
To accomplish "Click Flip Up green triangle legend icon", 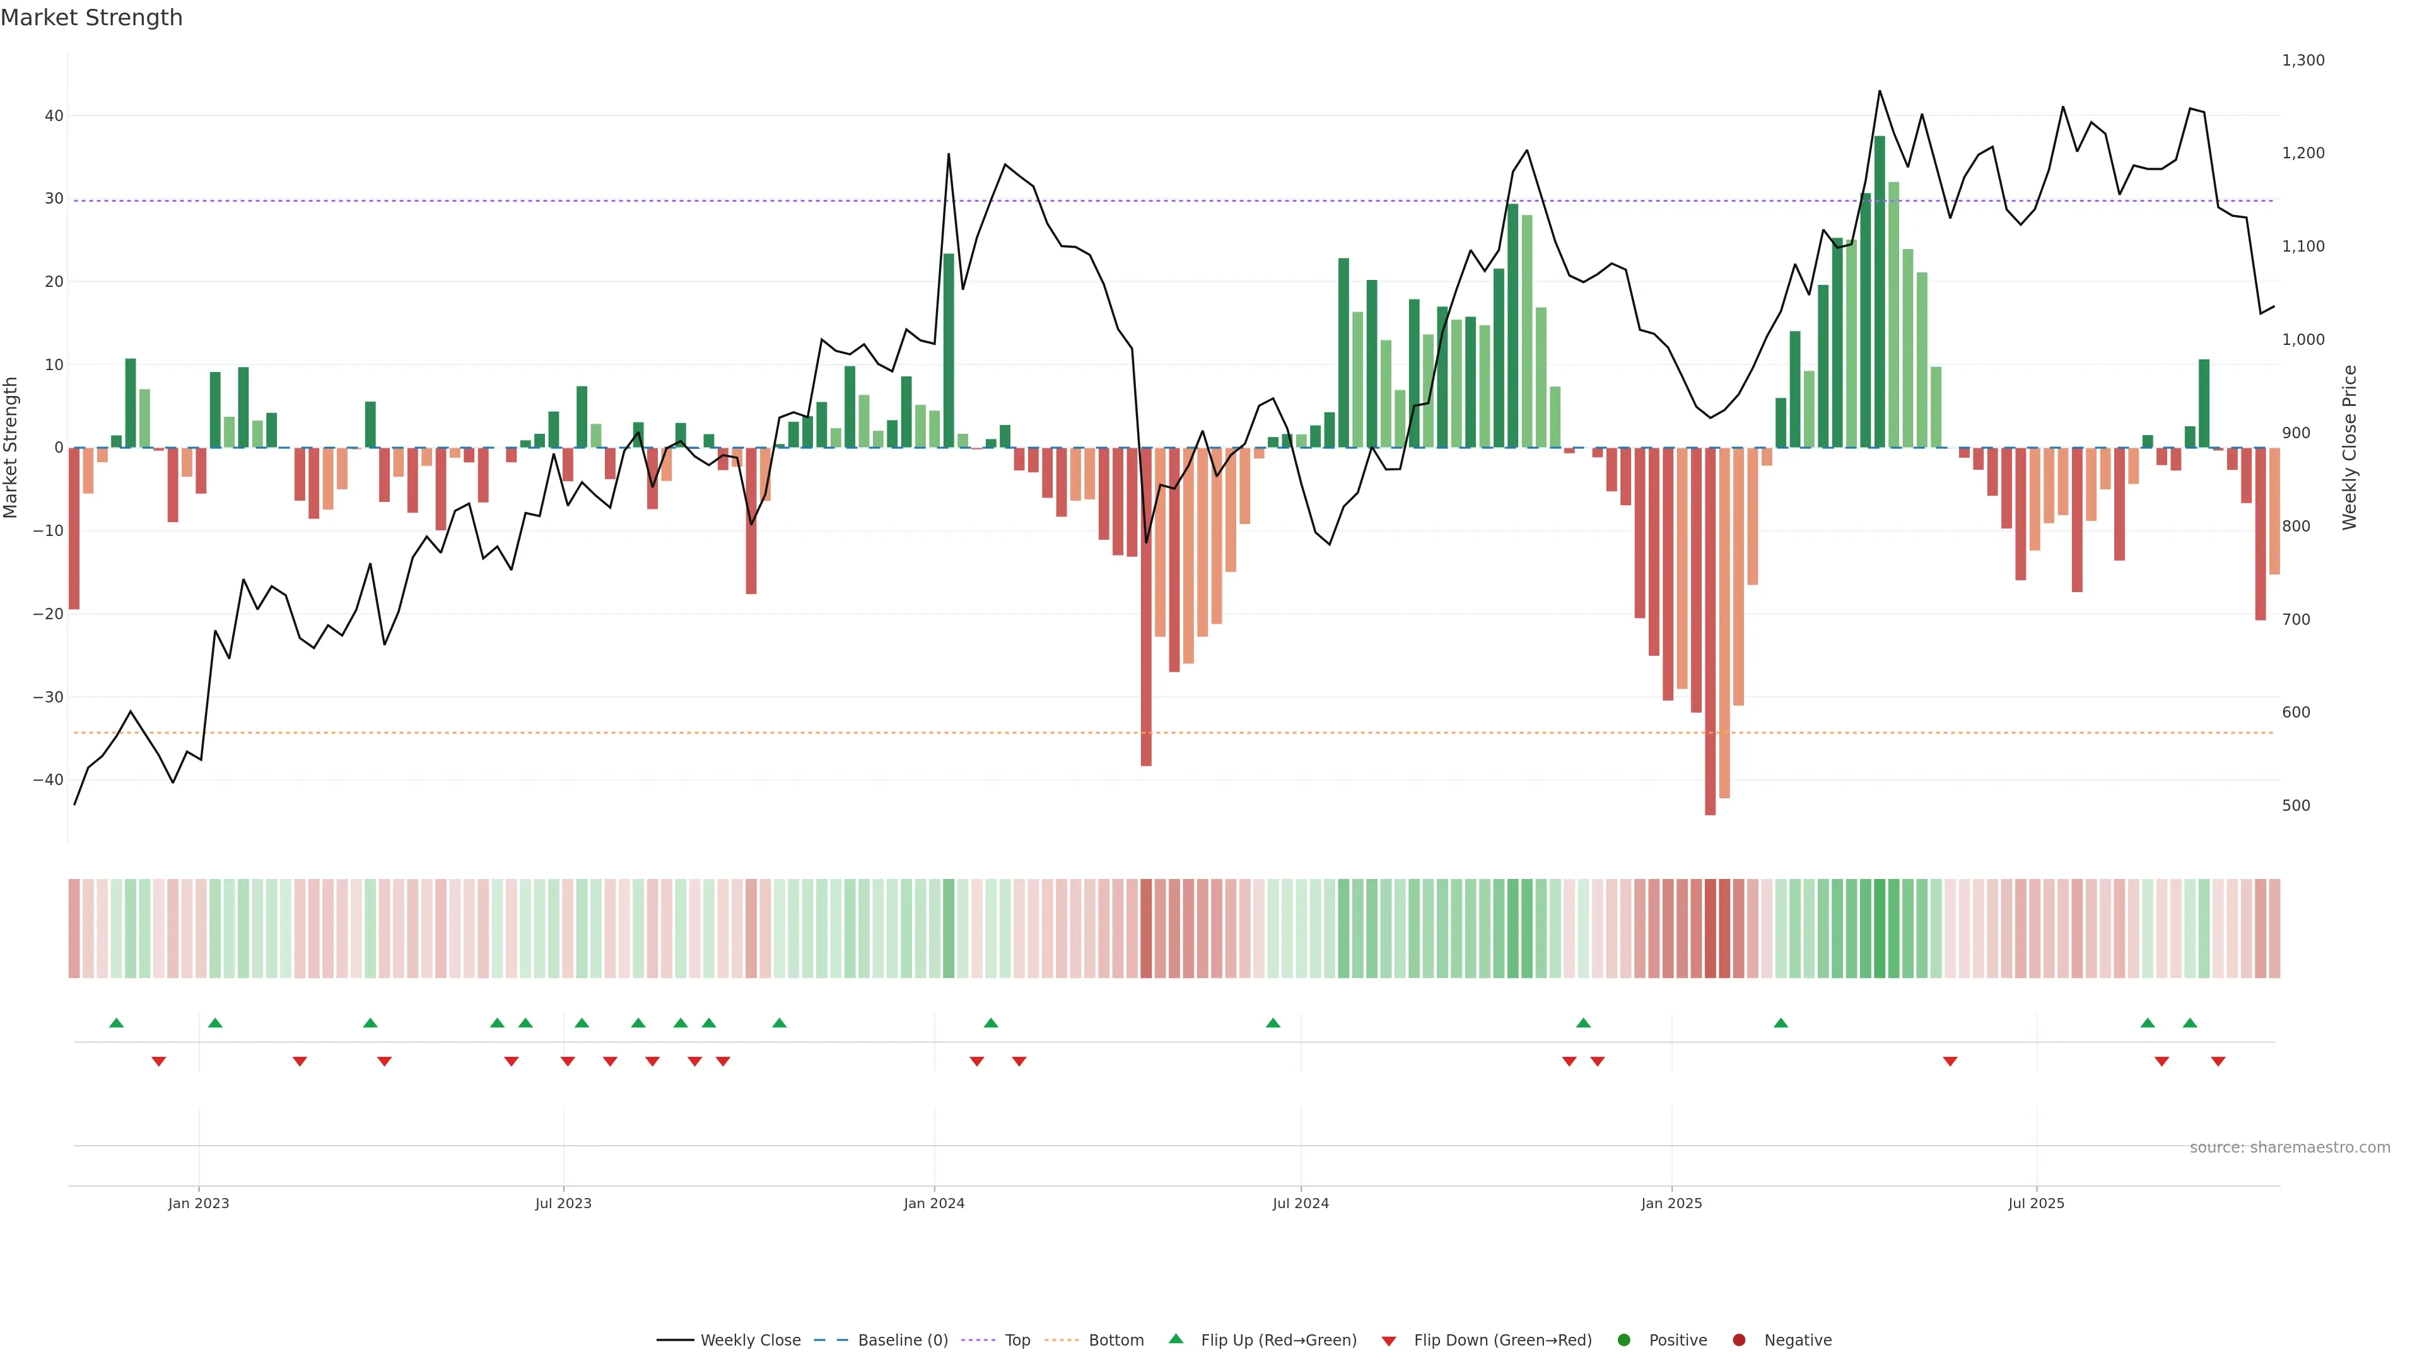I will pyautogui.click(x=1175, y=1339).
